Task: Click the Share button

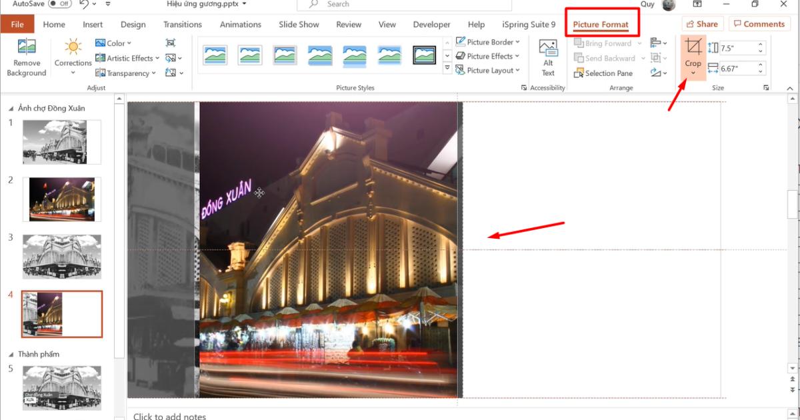Action: click(x=702, y=23)
